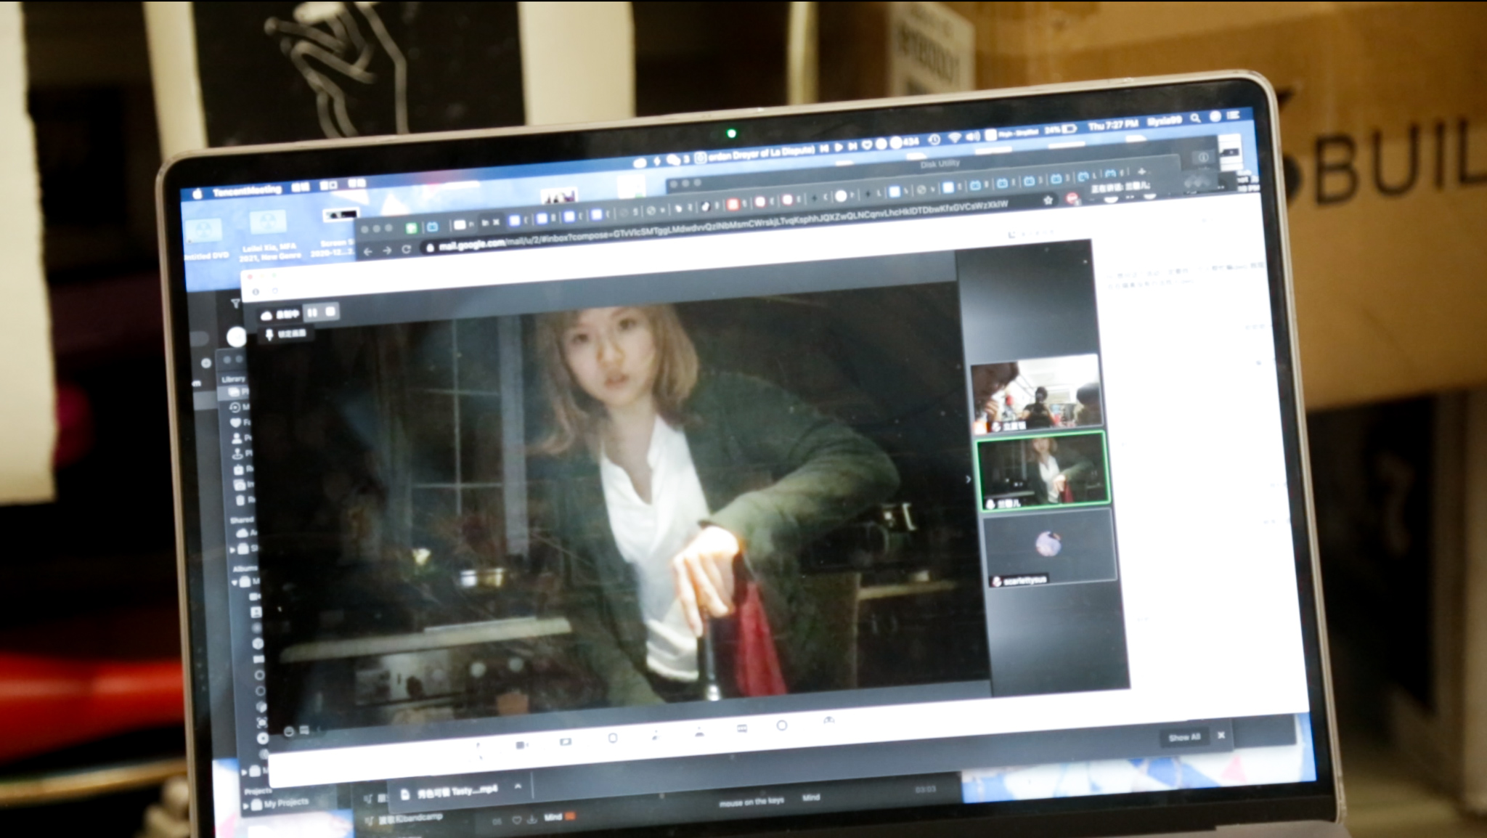
Task: Click Chrome's back arrow
Action: (368, 251)
